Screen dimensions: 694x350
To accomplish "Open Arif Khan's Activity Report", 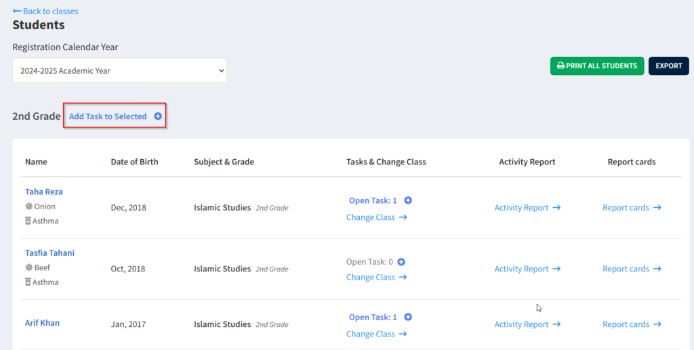I will (521, 324).
